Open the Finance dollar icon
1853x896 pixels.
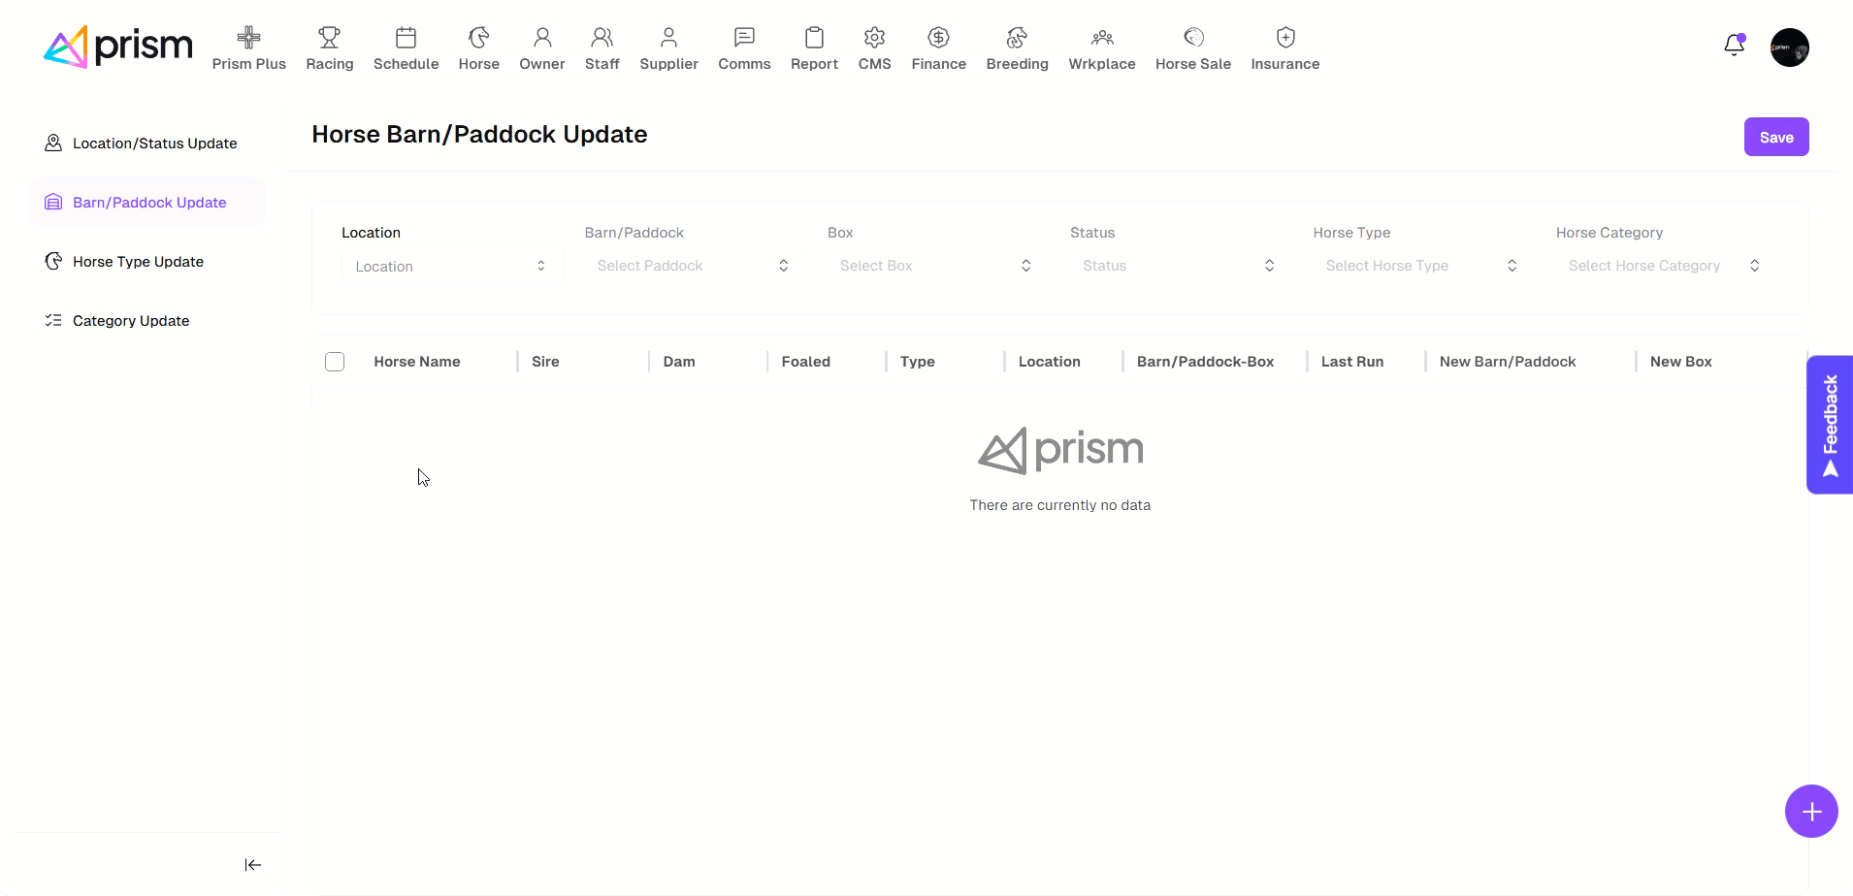938,38
